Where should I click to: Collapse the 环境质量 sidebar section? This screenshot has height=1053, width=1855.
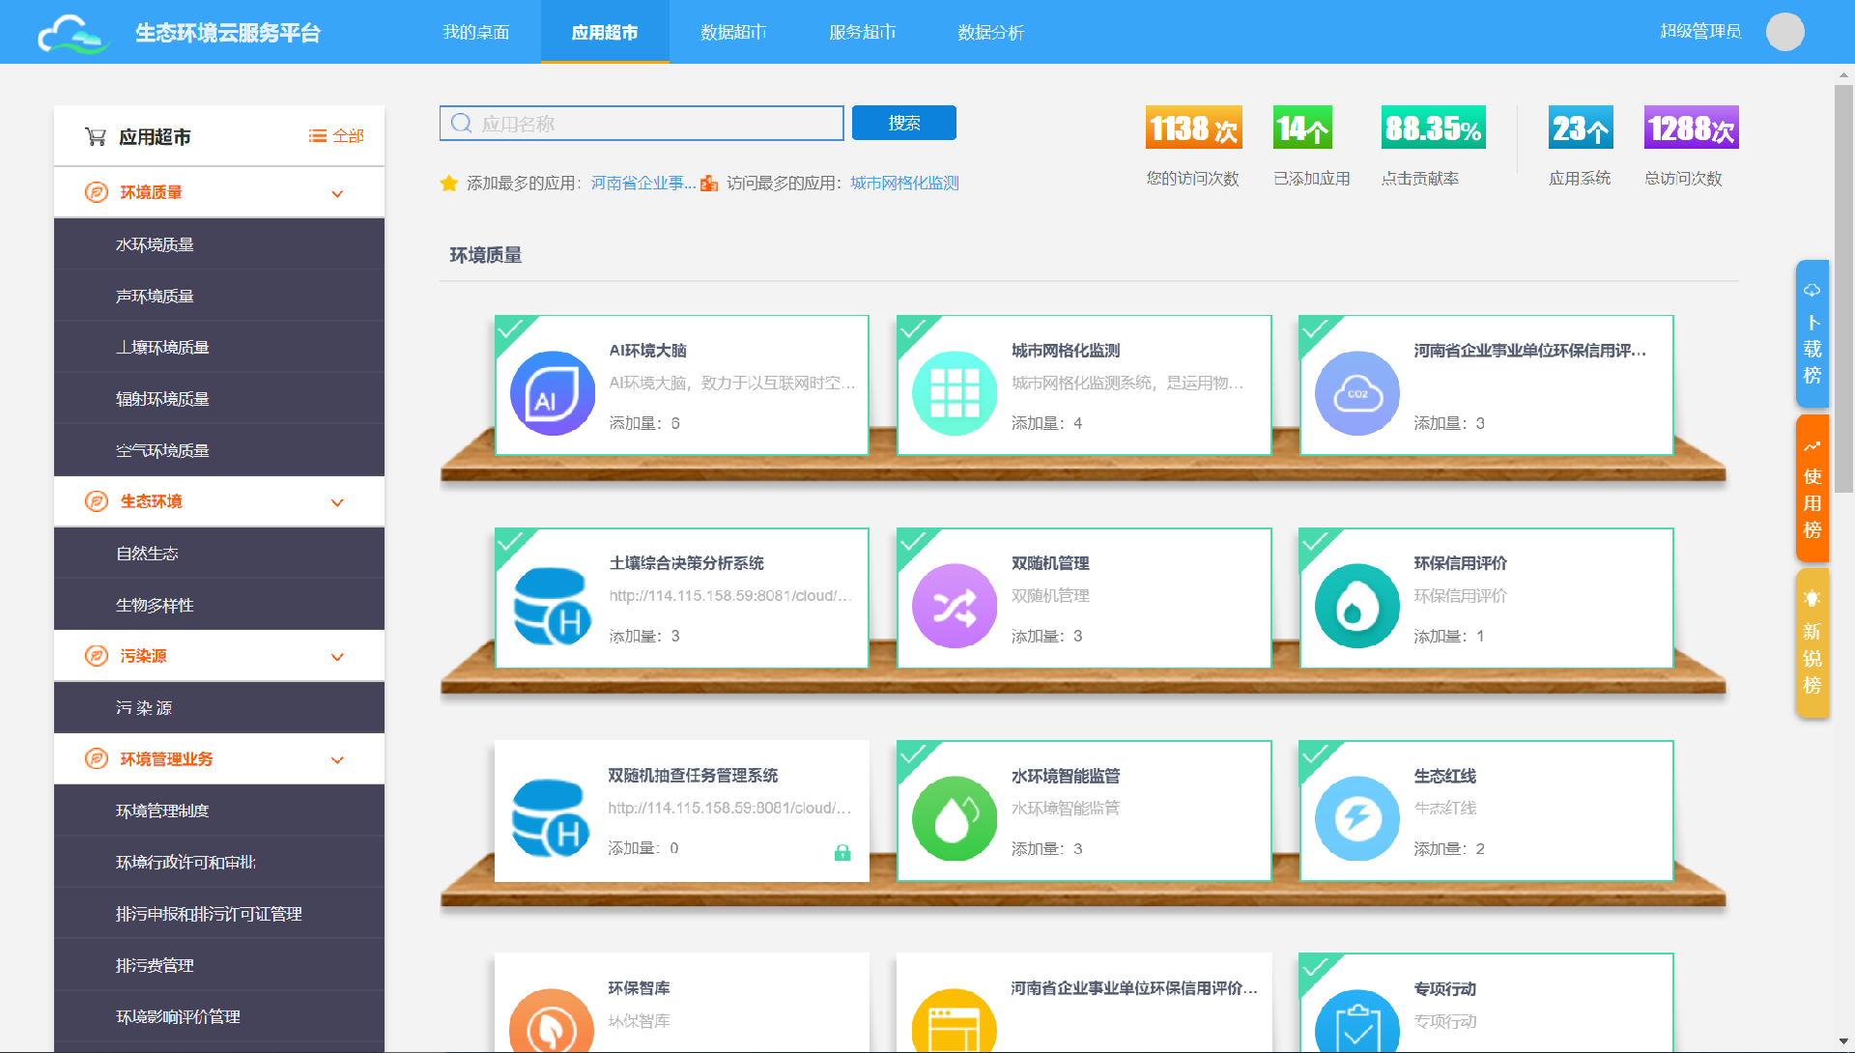337,193
